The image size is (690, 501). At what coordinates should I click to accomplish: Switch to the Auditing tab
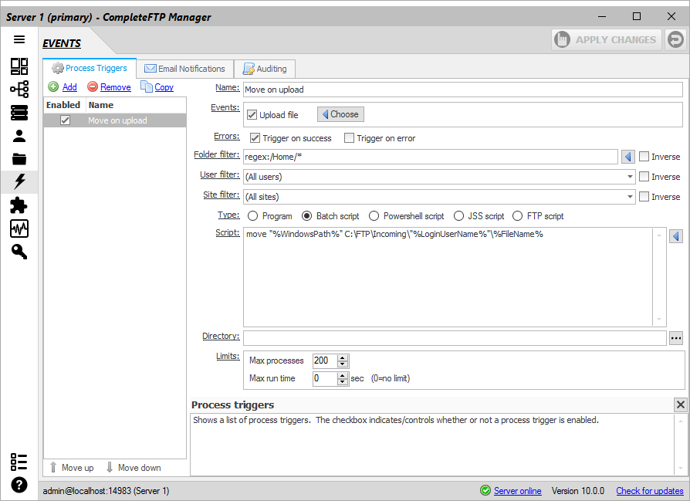pyautogui.click(x=265, y=69)
